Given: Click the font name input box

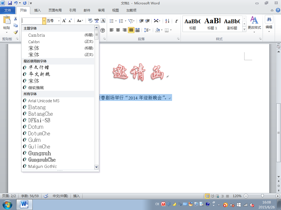Looking at the screenshot, I should click(32, 21).
